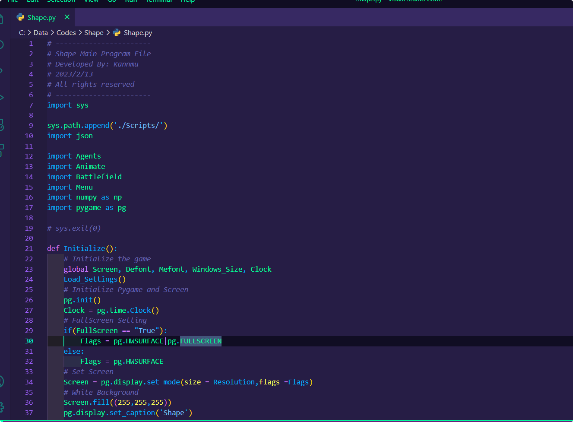573x422 pixels.
Task: Click 'init' in pg.init()
Action: pos(84,300)
